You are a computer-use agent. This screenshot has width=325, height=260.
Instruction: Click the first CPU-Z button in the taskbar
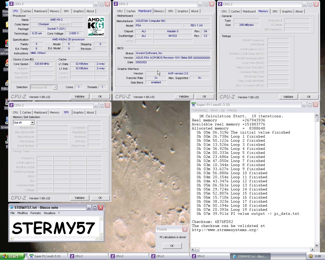pos(88,256)
